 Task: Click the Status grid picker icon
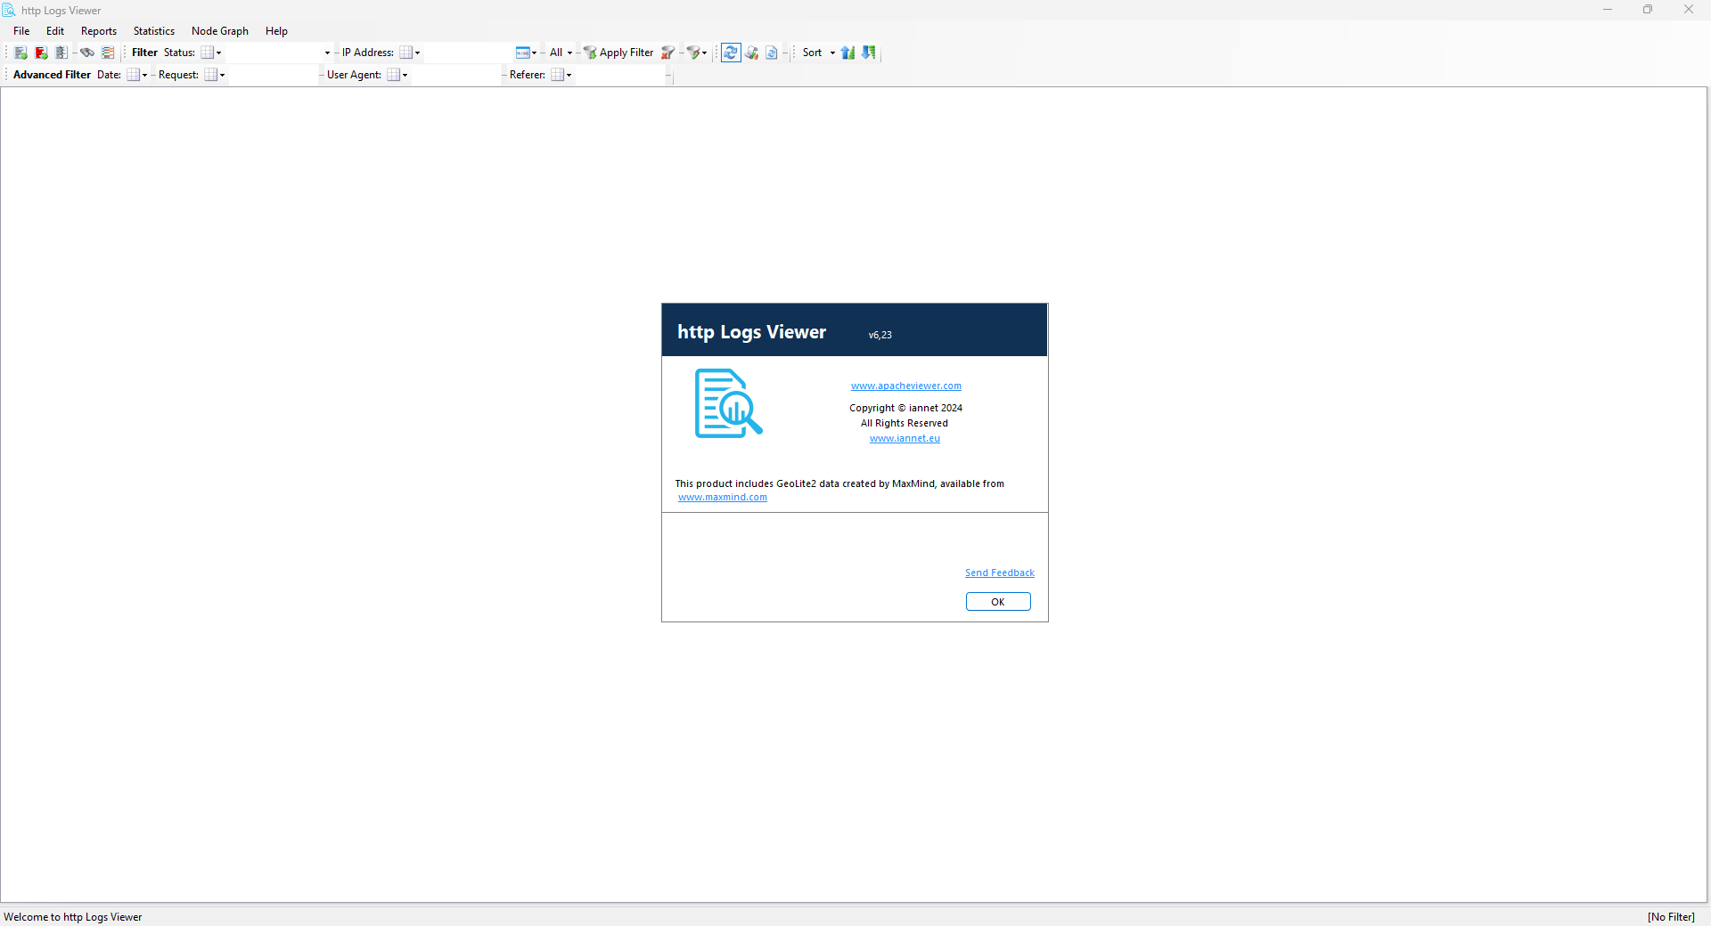pos(207,53)
